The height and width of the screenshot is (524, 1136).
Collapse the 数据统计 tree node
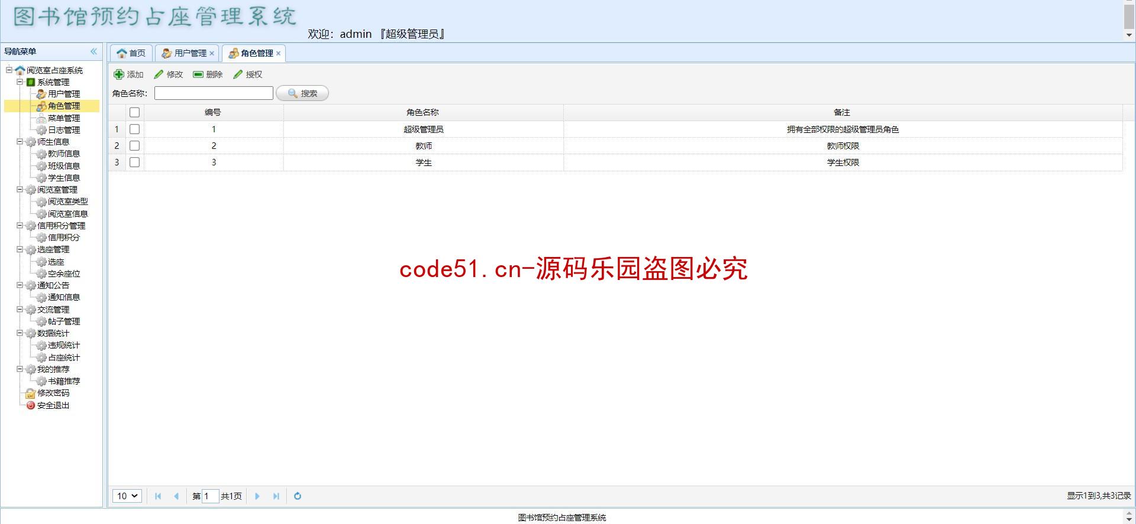tap(20, 333)
